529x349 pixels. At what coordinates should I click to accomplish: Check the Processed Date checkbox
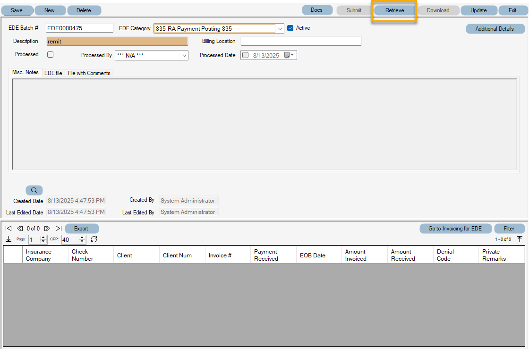(245, 55)
